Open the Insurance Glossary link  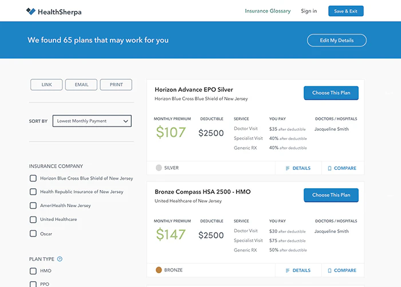[268, 11]
